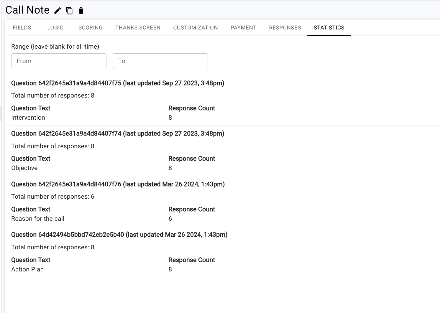View the RESPONSES tab
The width and height of the screenshot is (440, 313).
click(285, 27)
